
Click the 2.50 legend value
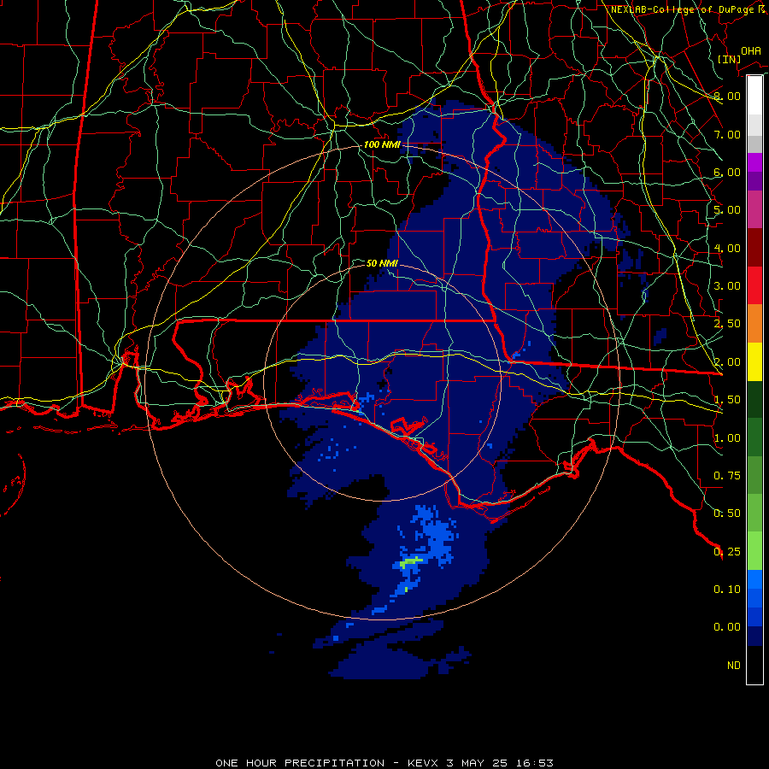coord(727,324)
